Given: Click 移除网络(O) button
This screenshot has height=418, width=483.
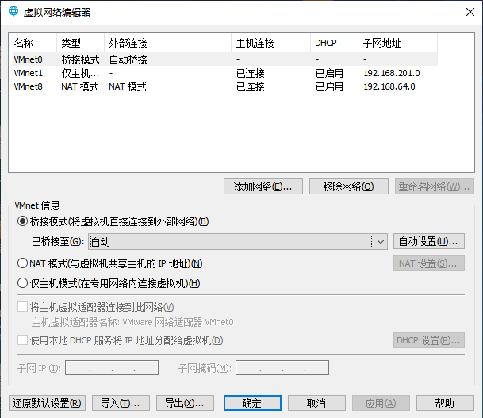Looking at the screenshot, I should click(349, 186).
